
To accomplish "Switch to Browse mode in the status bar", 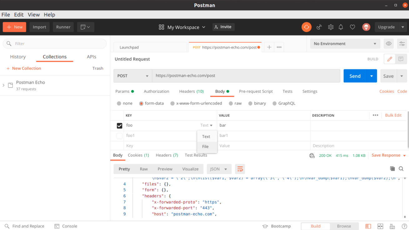I will point(344,226).
